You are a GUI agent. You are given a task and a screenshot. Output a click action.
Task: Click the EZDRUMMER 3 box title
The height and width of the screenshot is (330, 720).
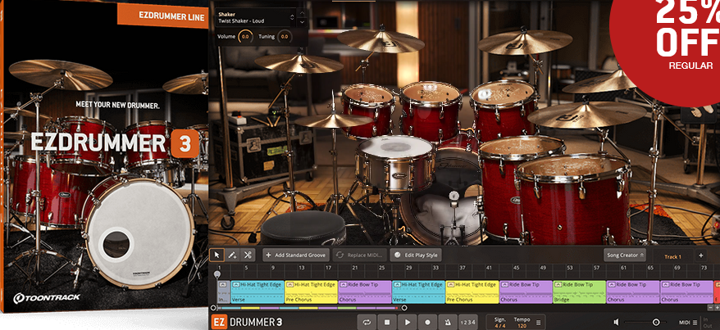[115, 143]
